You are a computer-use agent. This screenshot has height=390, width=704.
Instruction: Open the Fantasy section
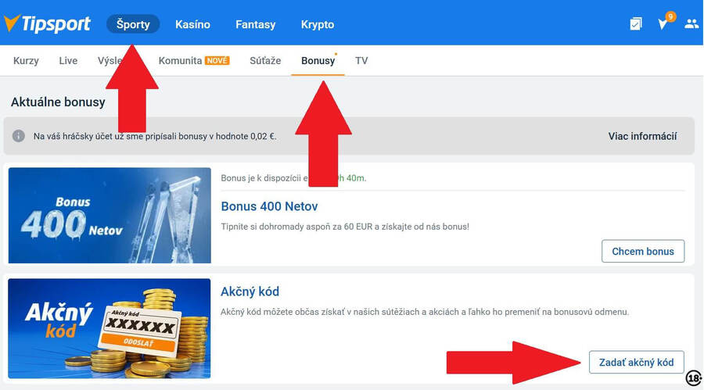pyautogui.click(x=256, y=24)
